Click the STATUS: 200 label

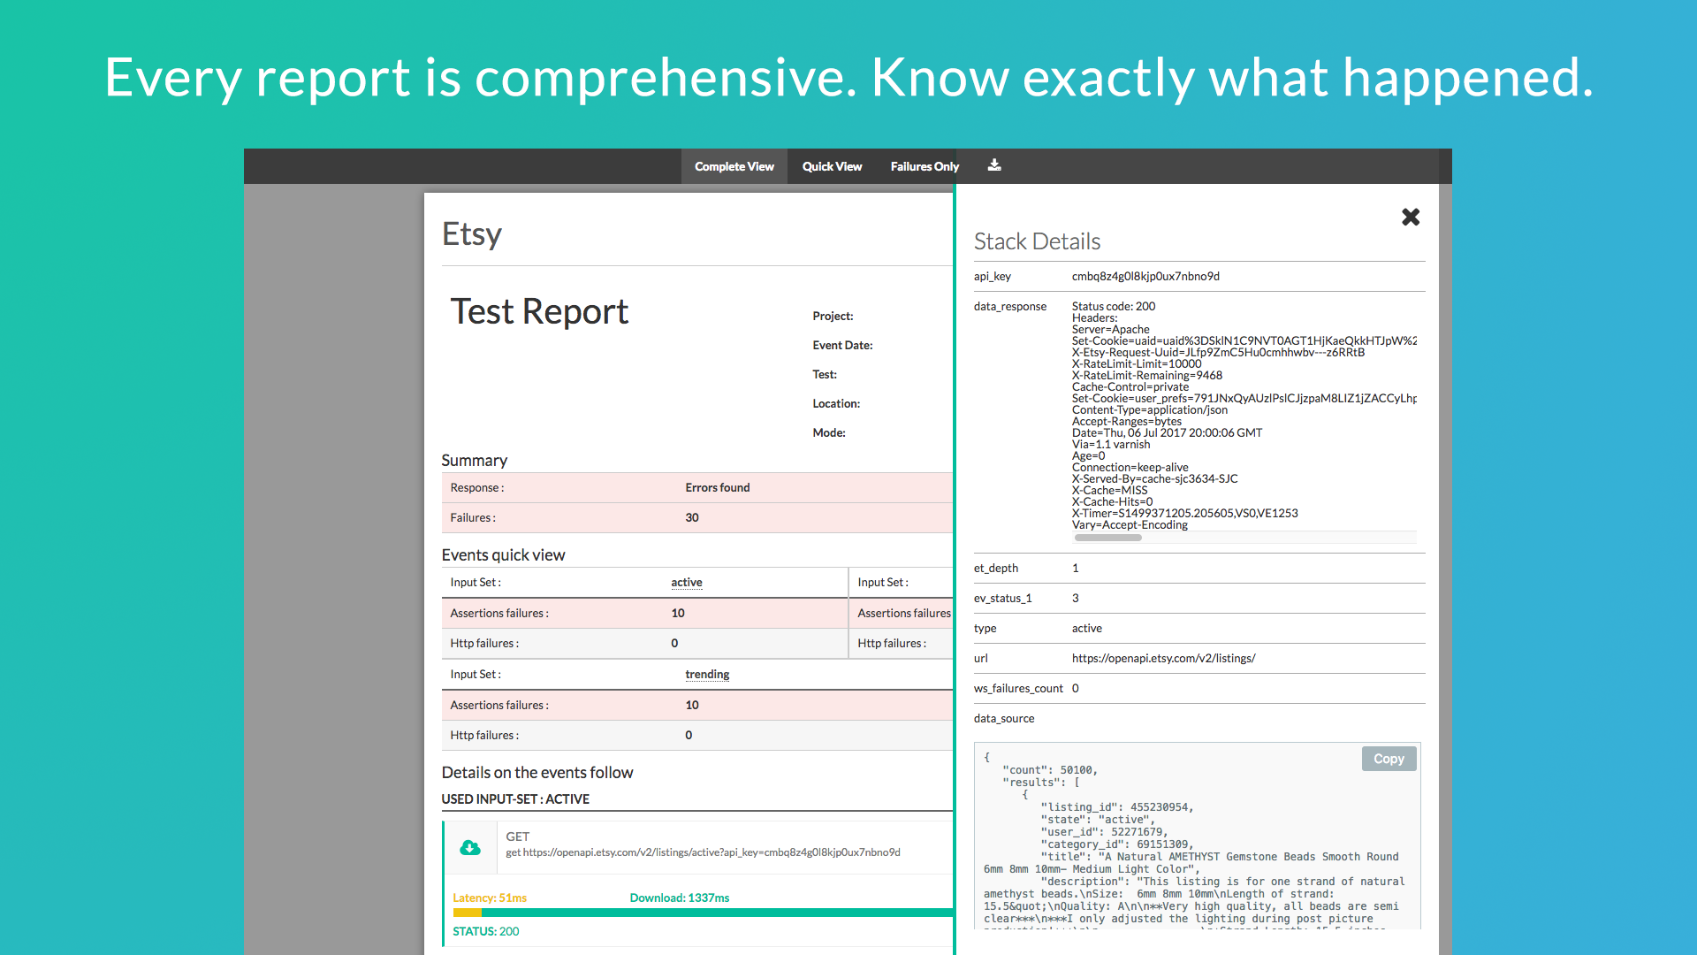tap(485, 931)
